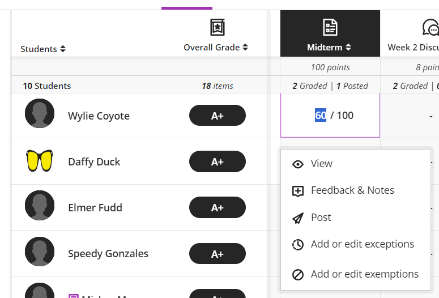439x298 pixels.
Task: Sort by Overall Grade column
Action: (x=245, y=48)
